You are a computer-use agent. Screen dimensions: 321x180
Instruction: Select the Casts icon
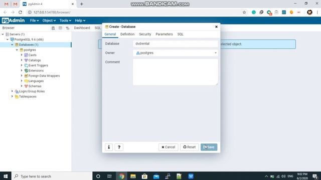[x=26, y=55]
